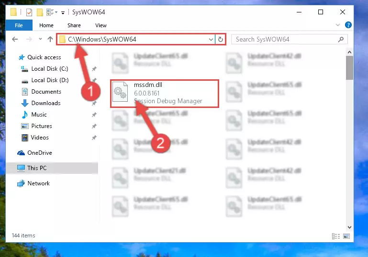368x257 pixels.
Task: Maximize the SysWOW64 window
Action: coord(321,12)
